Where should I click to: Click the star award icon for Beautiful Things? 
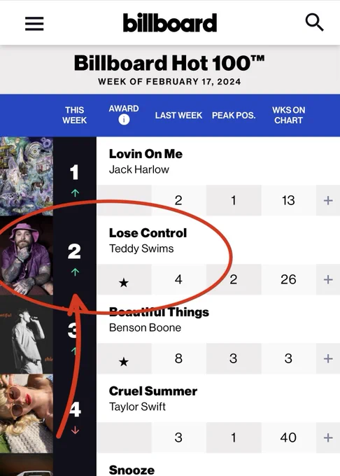click(x=123, y=362)
